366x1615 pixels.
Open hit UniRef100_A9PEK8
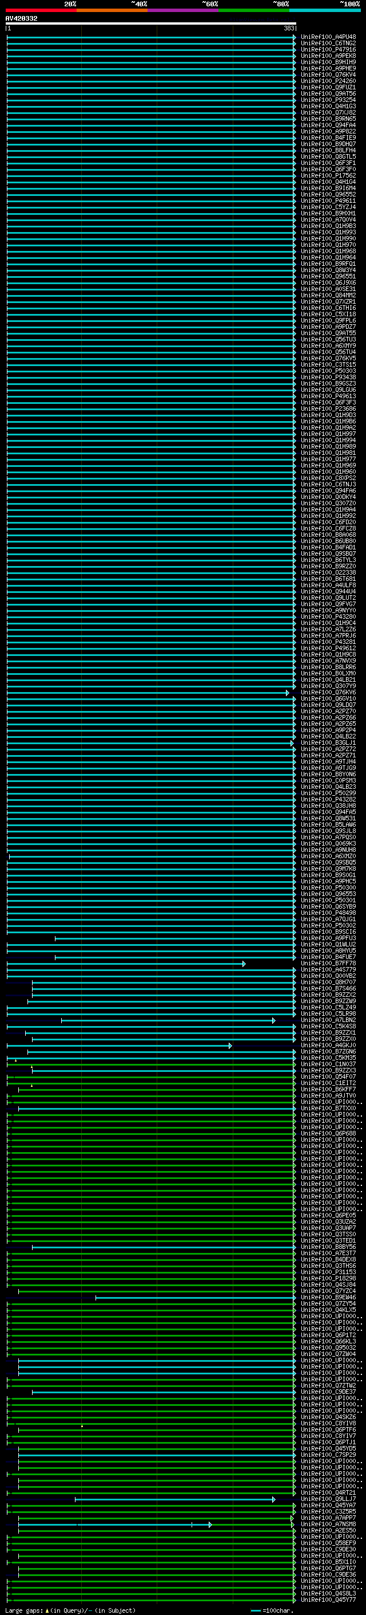[328, 56]
